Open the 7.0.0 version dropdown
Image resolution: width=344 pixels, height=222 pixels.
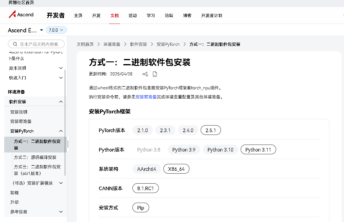coord(56,30)
